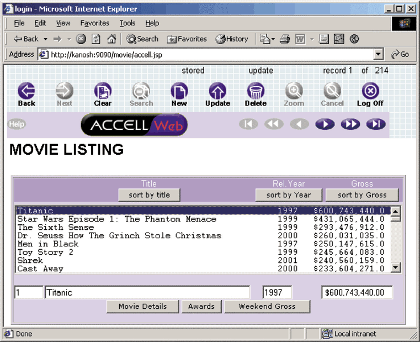
Task: Open the Tools menu
Action: pyautogui.click(x=127, y=23)
